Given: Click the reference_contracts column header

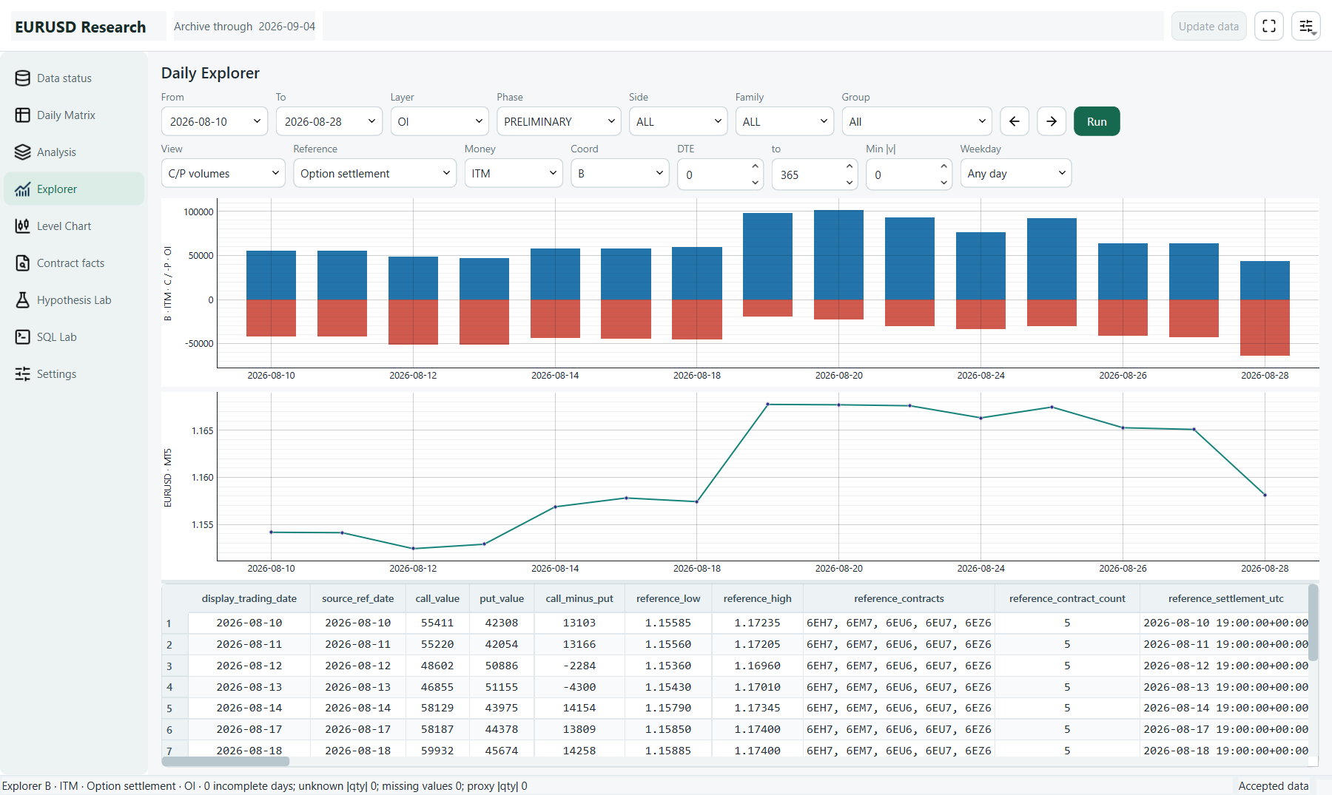Looking at the screenshot, I should point(899,599).
